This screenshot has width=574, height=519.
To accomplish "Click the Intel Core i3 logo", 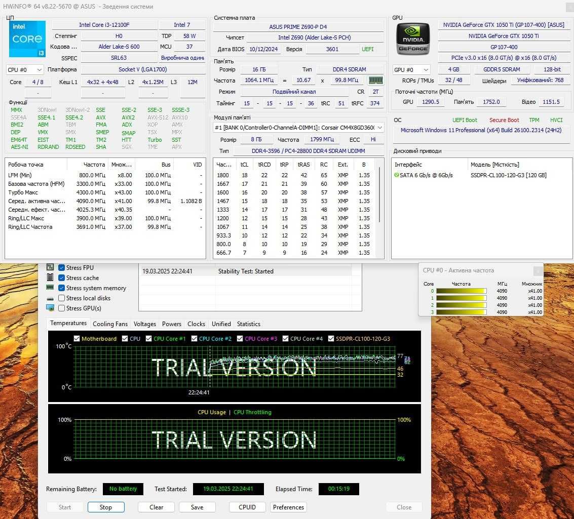I will 27,39.
